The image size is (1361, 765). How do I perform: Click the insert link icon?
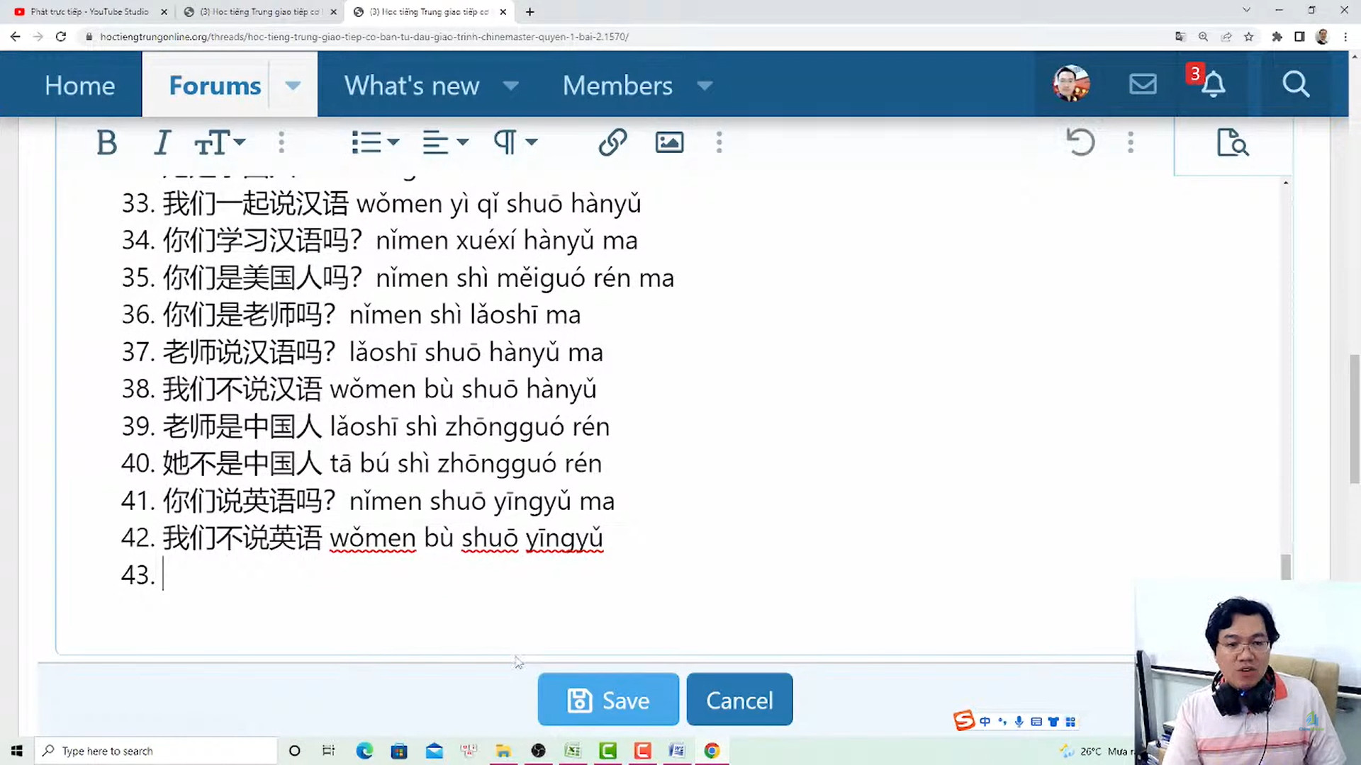pyautogui.click(x=612, y=143)
